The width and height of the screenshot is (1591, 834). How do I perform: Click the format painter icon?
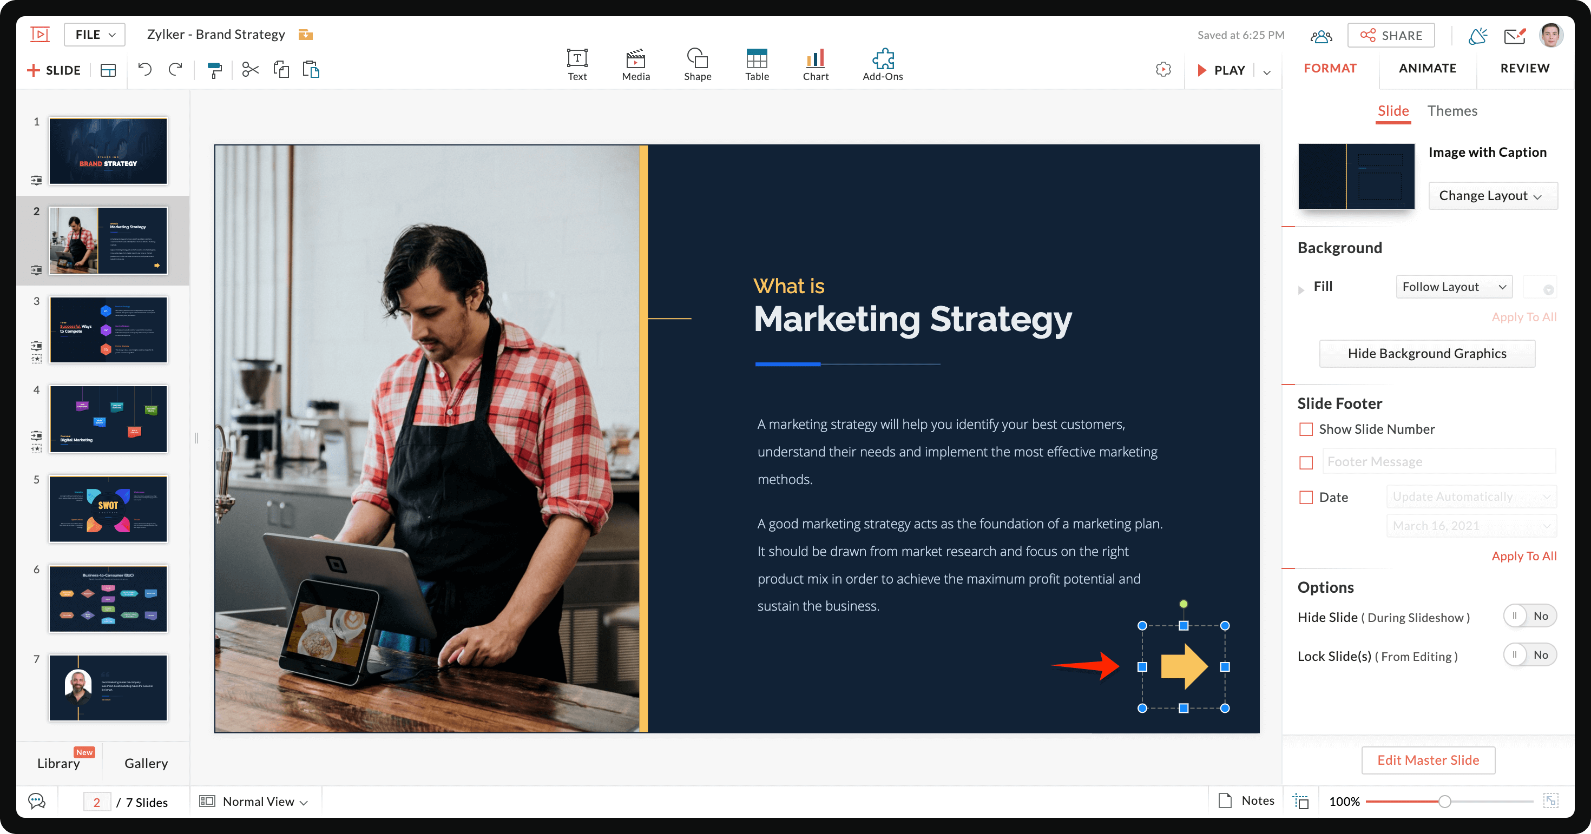click(x=214, y=70)
